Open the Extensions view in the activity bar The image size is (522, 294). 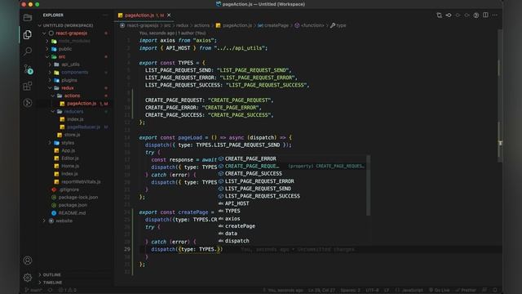coord(28,86)
